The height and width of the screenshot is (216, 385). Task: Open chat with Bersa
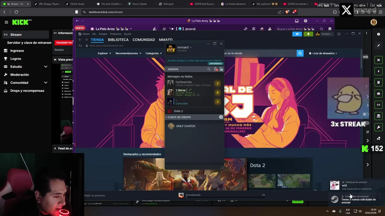[x=194, y=92]
